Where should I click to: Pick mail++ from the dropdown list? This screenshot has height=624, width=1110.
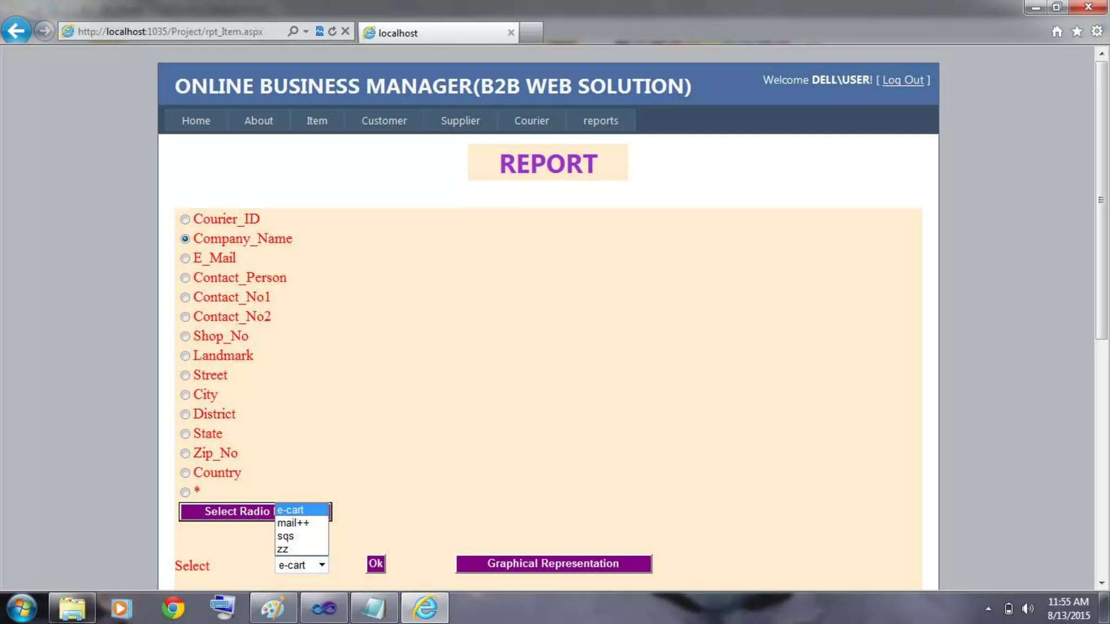click(x=293, y=523)
